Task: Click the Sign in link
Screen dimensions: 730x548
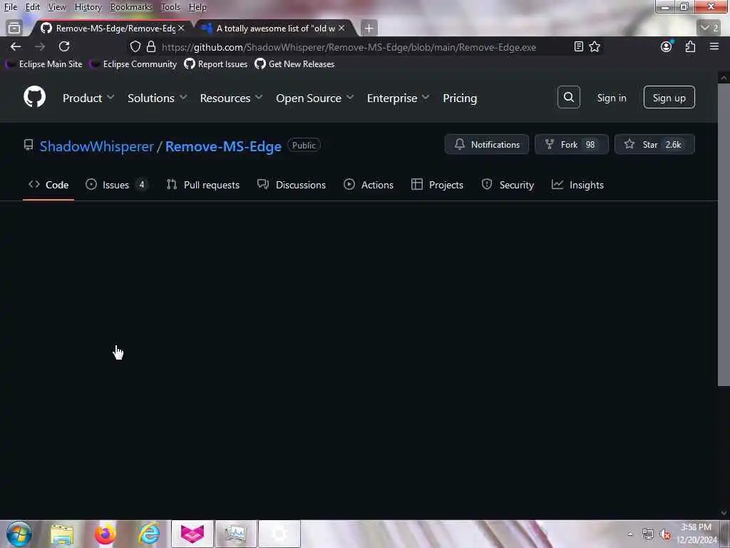Action: pos(611,97)
